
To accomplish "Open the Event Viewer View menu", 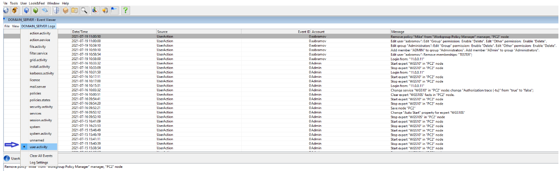I will pyautogui.click(x=15, y=26).
